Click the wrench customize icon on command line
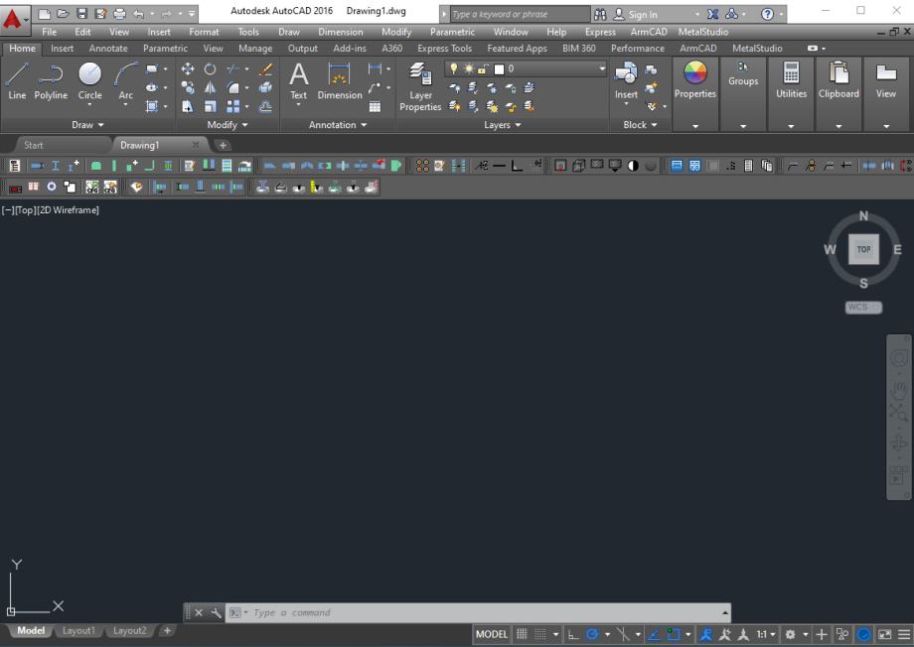 coord(216,612)
